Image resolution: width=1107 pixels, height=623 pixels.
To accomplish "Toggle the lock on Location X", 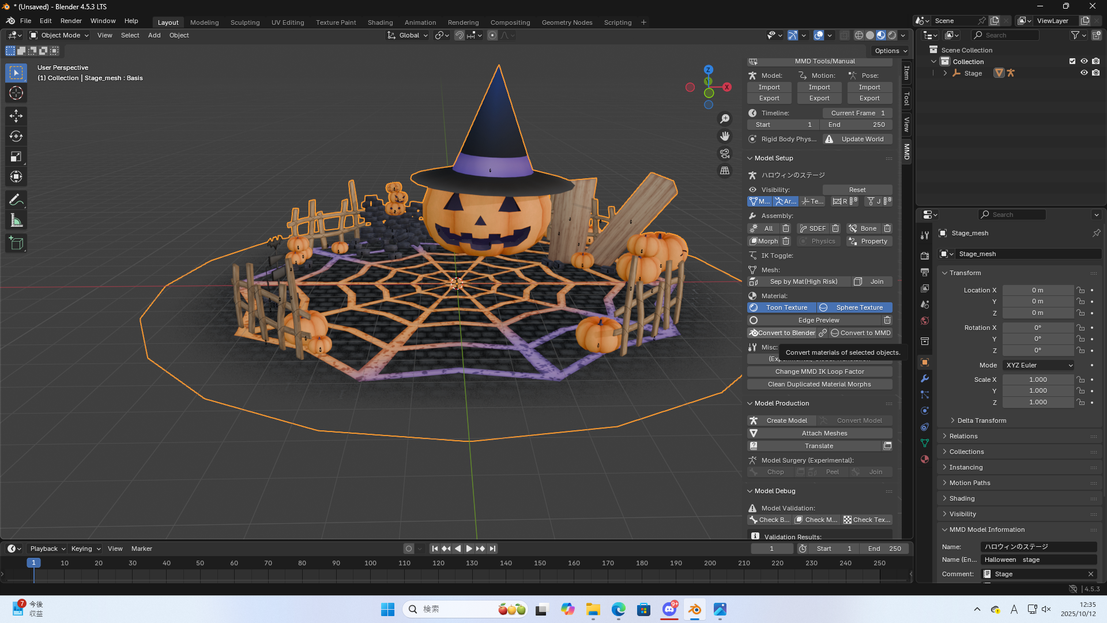I will coord(1079,290).
